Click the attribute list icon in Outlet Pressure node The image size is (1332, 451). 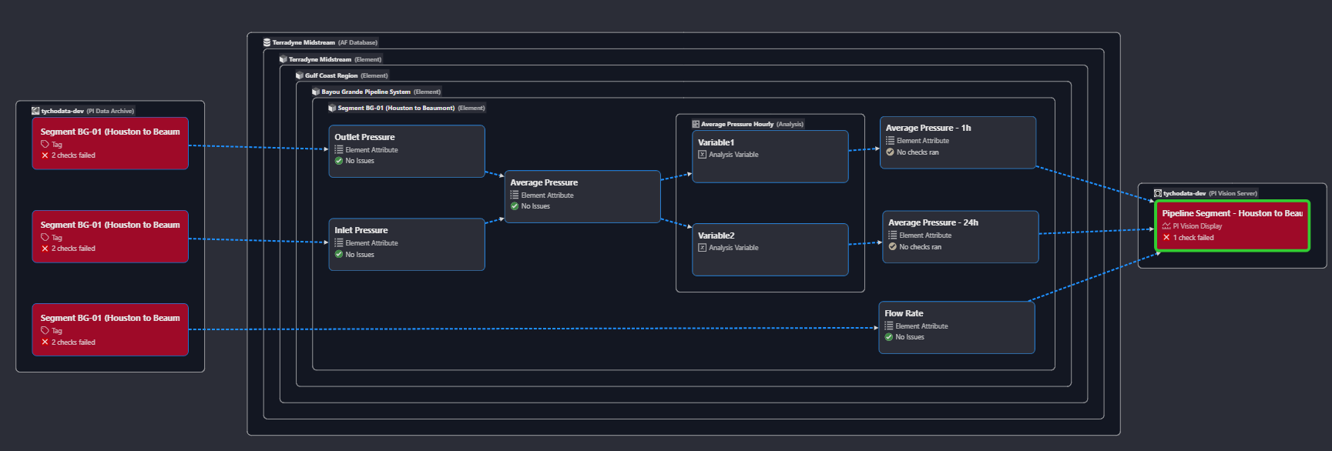[x=339, y=149]
